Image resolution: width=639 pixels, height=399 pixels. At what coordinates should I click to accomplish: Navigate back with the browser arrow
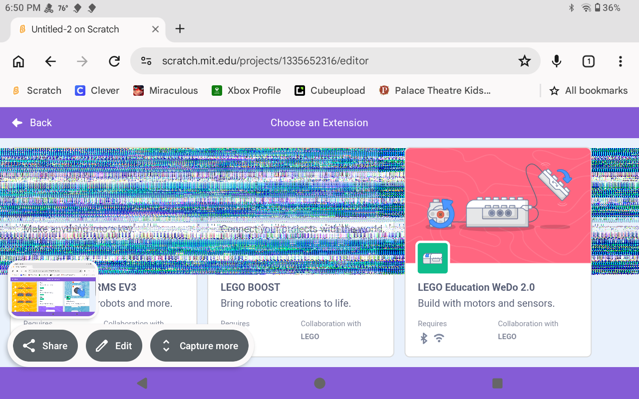50,61
